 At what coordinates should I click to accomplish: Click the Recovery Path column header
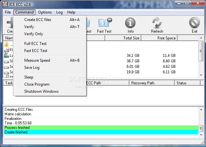tap(152, 83)
